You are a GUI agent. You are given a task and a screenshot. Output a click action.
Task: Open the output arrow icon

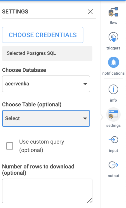[113, 165]
